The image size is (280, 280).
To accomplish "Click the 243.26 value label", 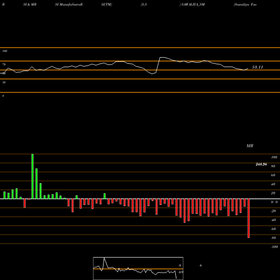I will tap(261, 164).
